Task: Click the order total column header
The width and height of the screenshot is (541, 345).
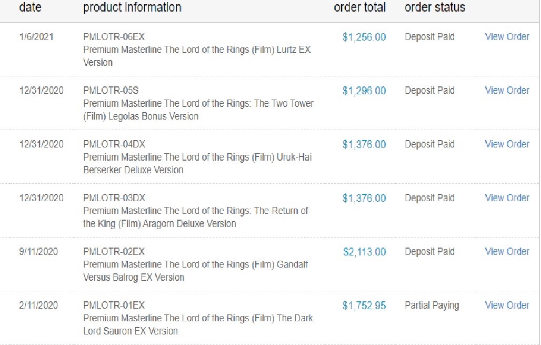Action: pos(359,7)
